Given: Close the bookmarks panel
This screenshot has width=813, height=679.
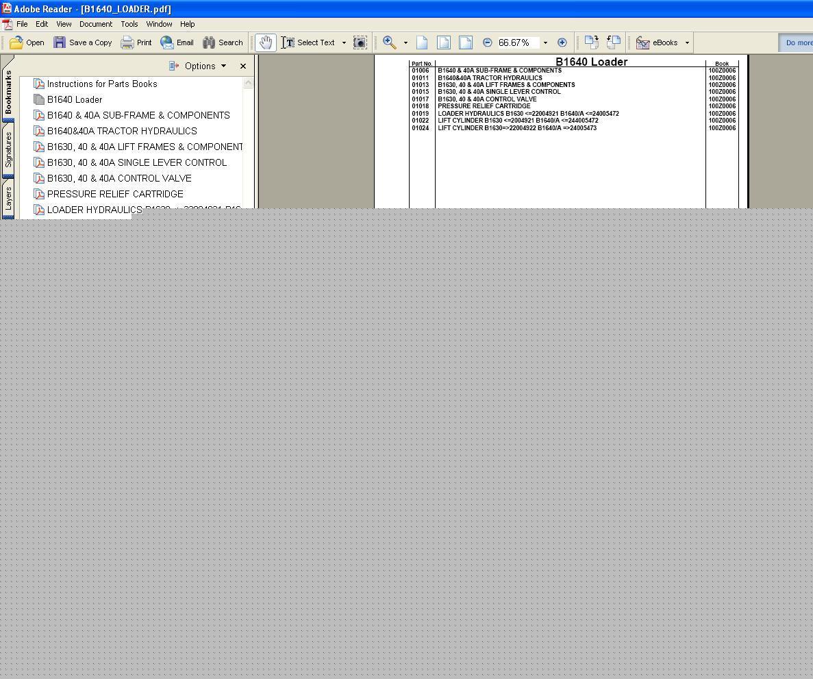Looking at the screenshot, I should pos(243,66).
